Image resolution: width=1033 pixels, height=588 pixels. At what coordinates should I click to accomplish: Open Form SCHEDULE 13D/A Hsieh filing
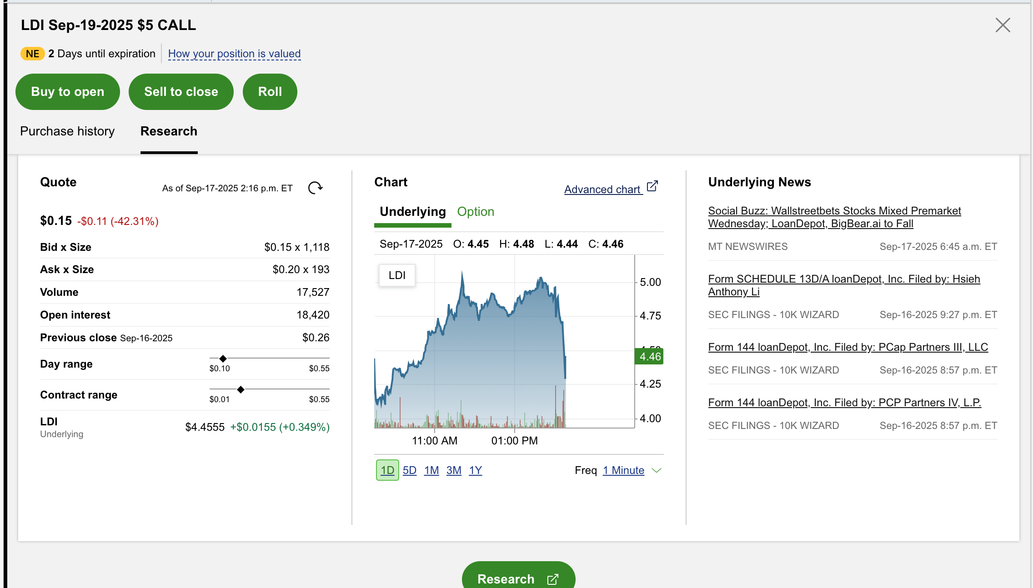pos(844,285)
